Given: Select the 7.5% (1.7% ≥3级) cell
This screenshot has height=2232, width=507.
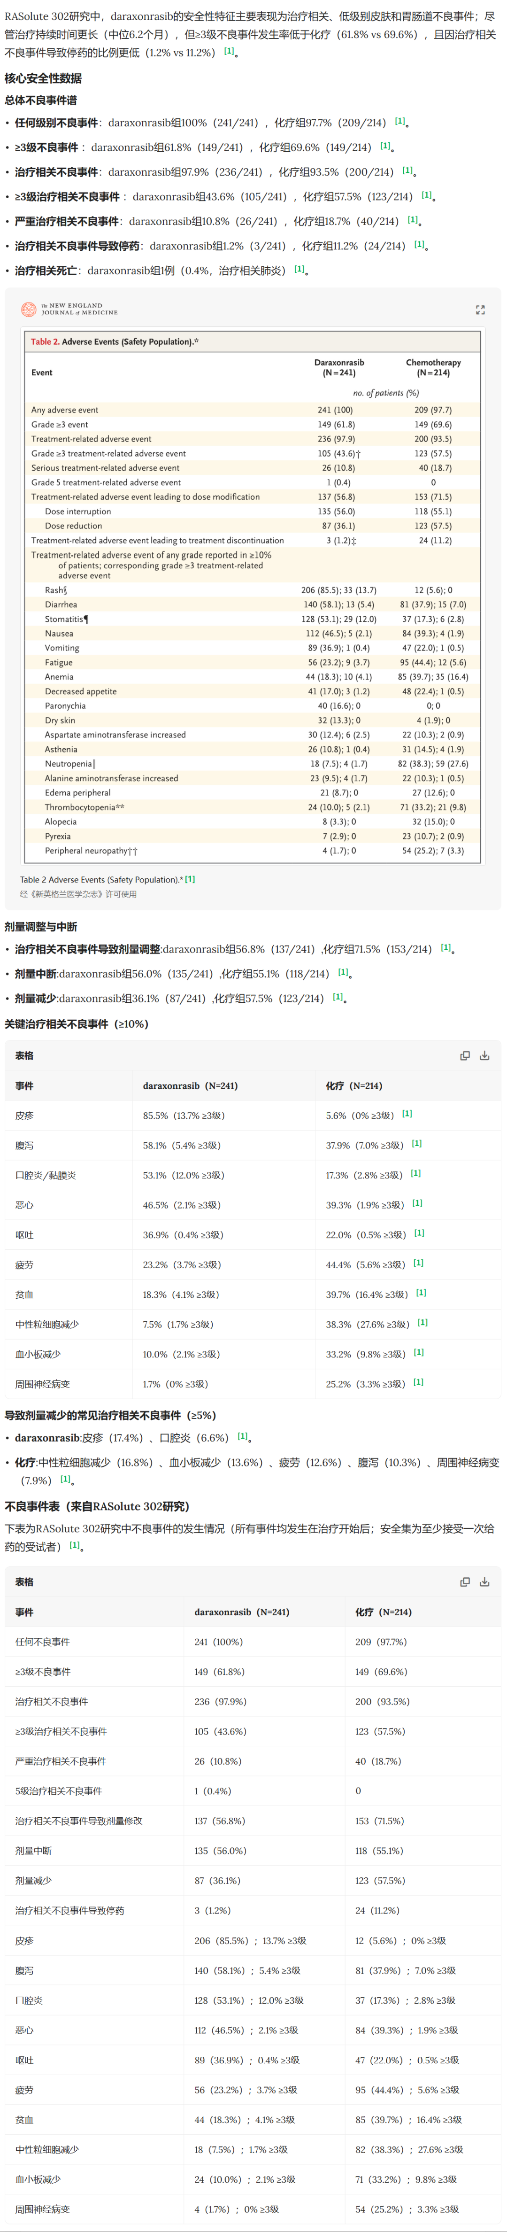Looking at the screenshot, I should (177, 1325).
